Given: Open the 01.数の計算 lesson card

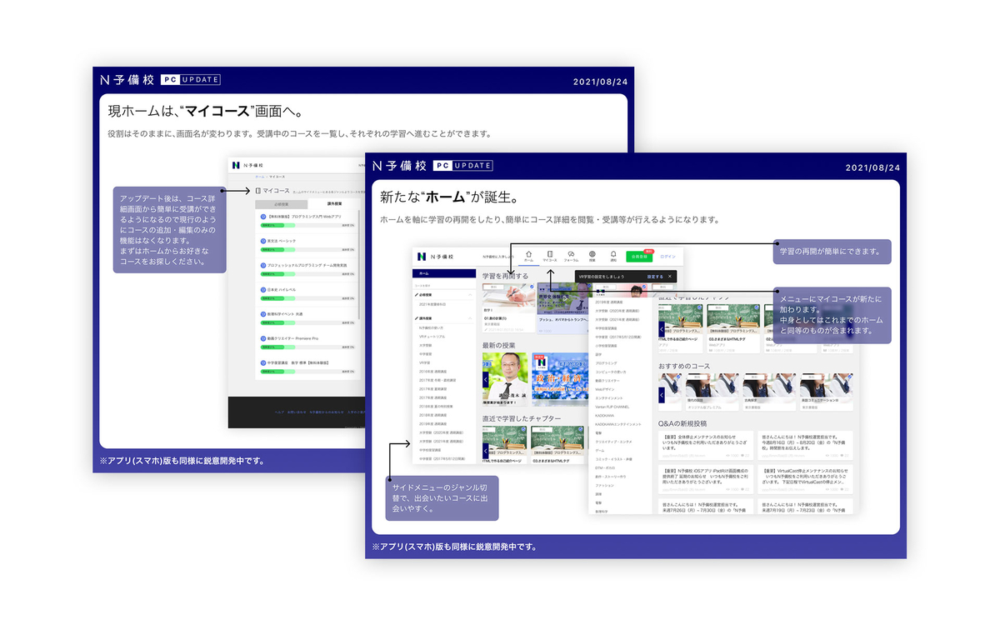Looking at the screenshot, I should (x=508, y=307).
